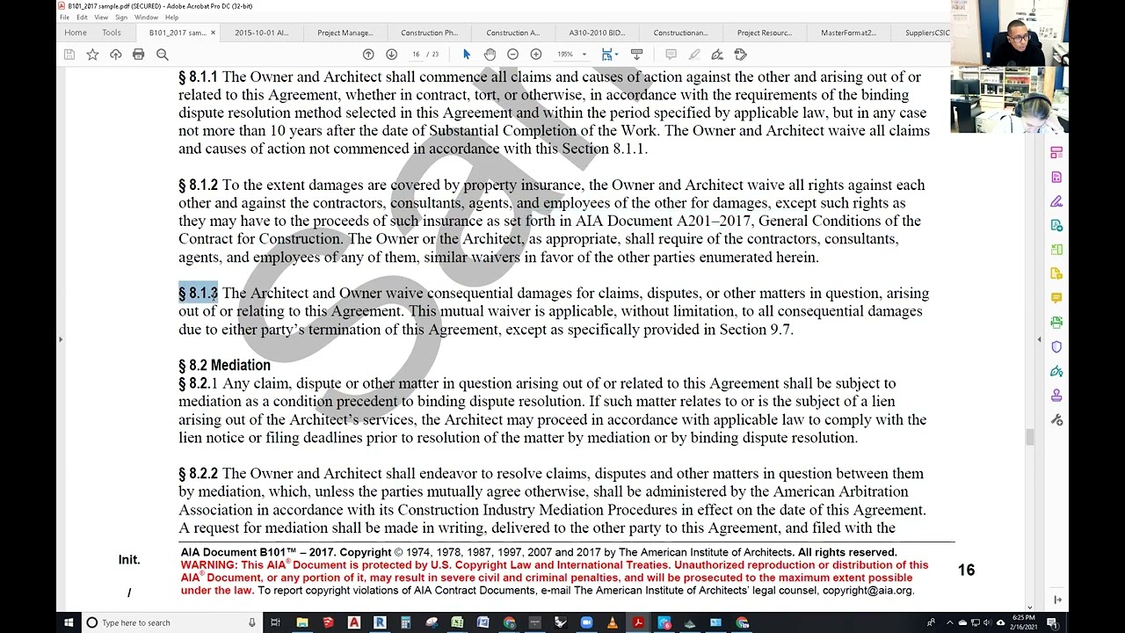Image resolution: width=1125 pixels, height=633 pixels.
Task: Open the Help menu
Action: [171, 18]
